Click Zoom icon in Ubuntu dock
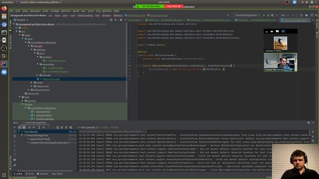The height and width of the screenshot is (179, 319). pyautogui.click(x=4, y=72)
